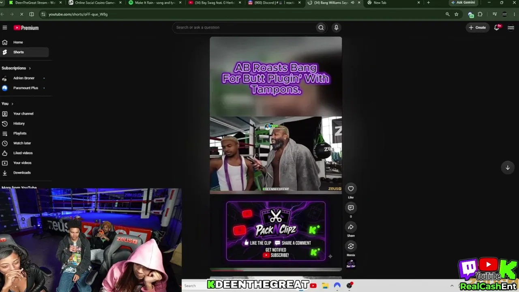Viewport: 519px width, 292px height.
Task: Stop loading the page
Action: (x=21, y=14)
